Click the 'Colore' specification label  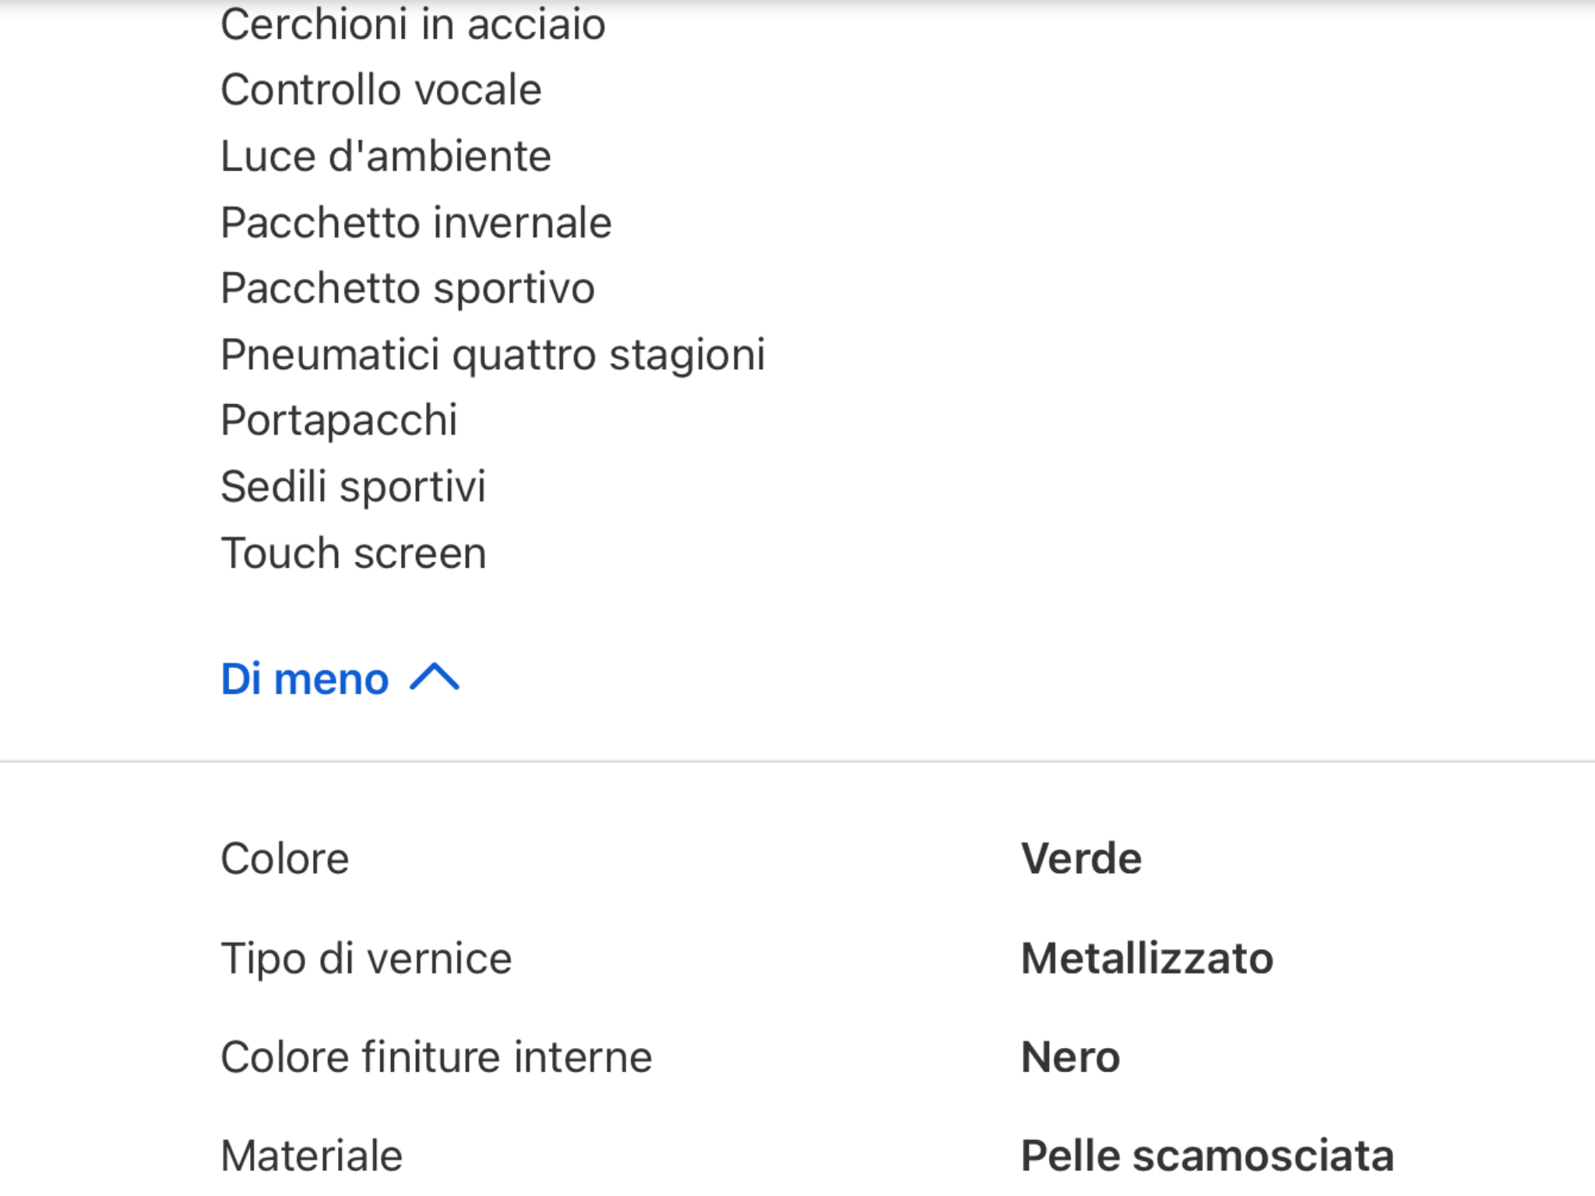coord(285,859)
